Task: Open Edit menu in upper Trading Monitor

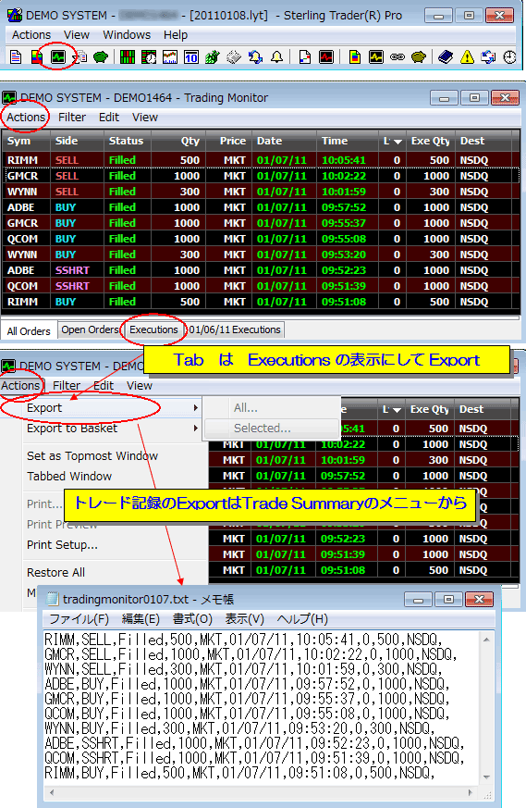Action: (x=109, y=118)
